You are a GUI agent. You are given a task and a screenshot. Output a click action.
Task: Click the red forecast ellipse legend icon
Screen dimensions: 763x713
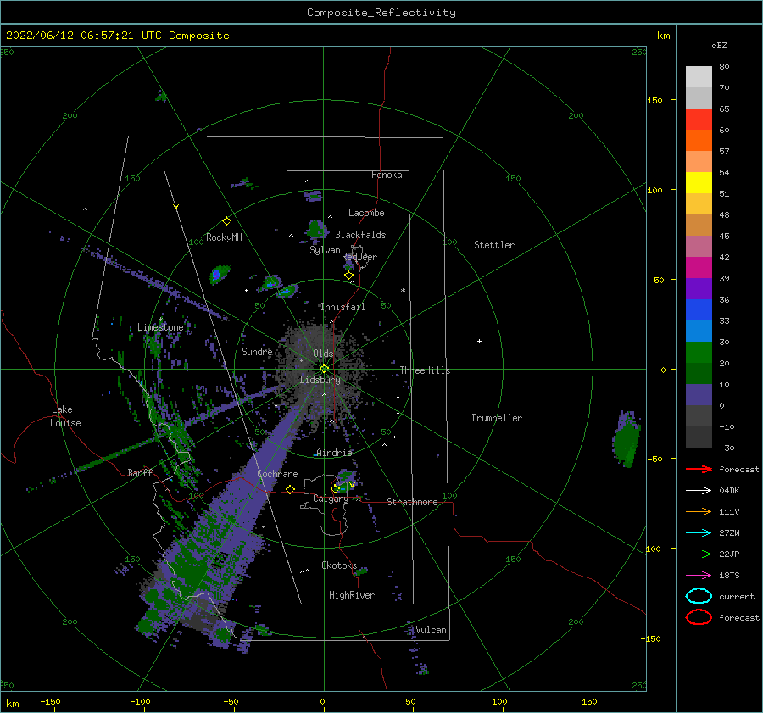(x=699, y=617)
